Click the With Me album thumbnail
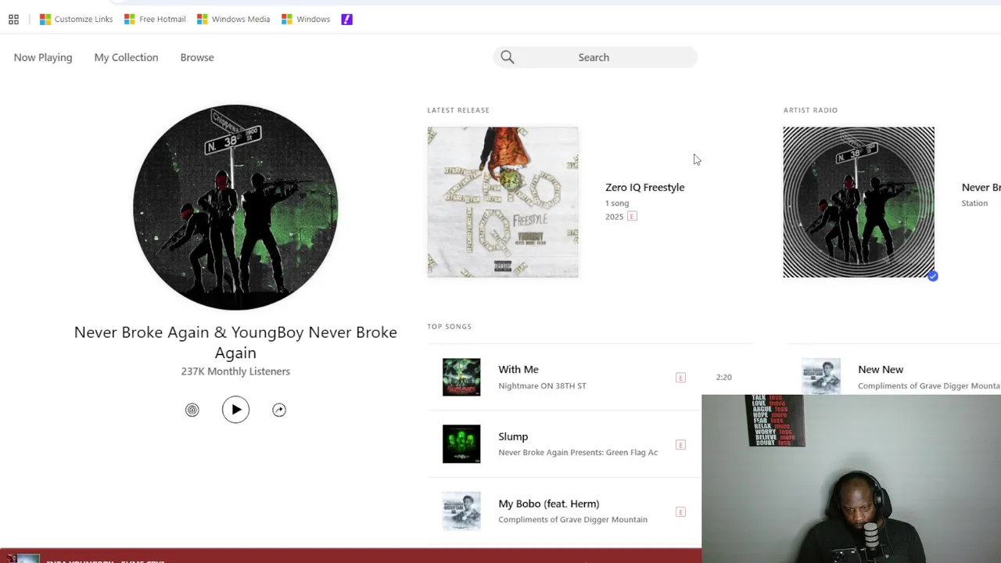This screenshot has height=563, width=1001. 461,377
